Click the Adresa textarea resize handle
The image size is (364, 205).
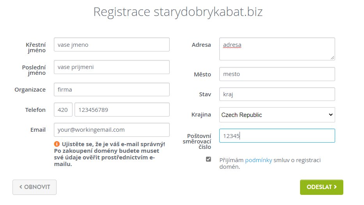(332, 58)
